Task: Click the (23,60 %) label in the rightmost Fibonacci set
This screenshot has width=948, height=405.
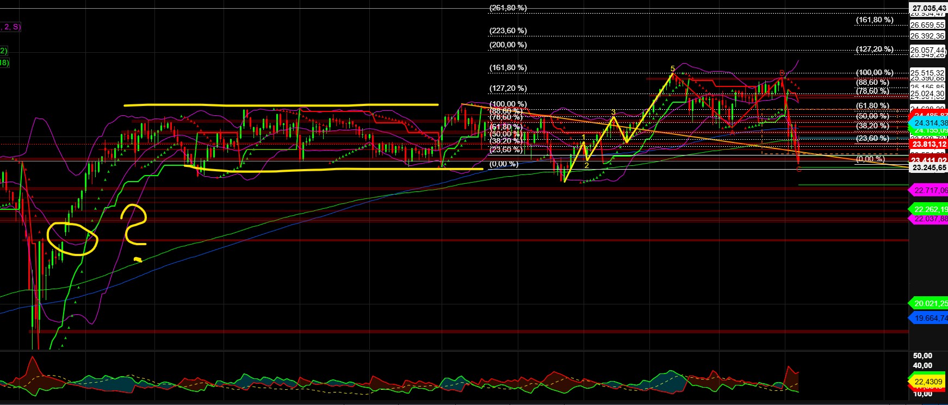Action: (873, 139)
